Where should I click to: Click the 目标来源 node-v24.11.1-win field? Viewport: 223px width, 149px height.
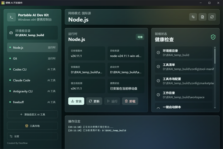pyautogui.click(x=126, y=53)
